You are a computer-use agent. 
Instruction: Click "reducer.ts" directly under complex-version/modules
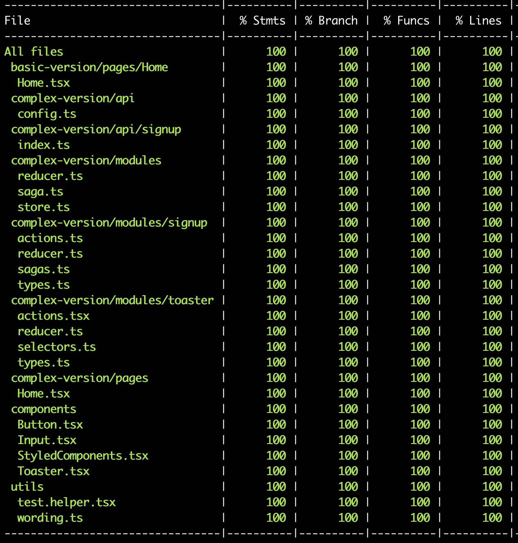click(50, 176)
